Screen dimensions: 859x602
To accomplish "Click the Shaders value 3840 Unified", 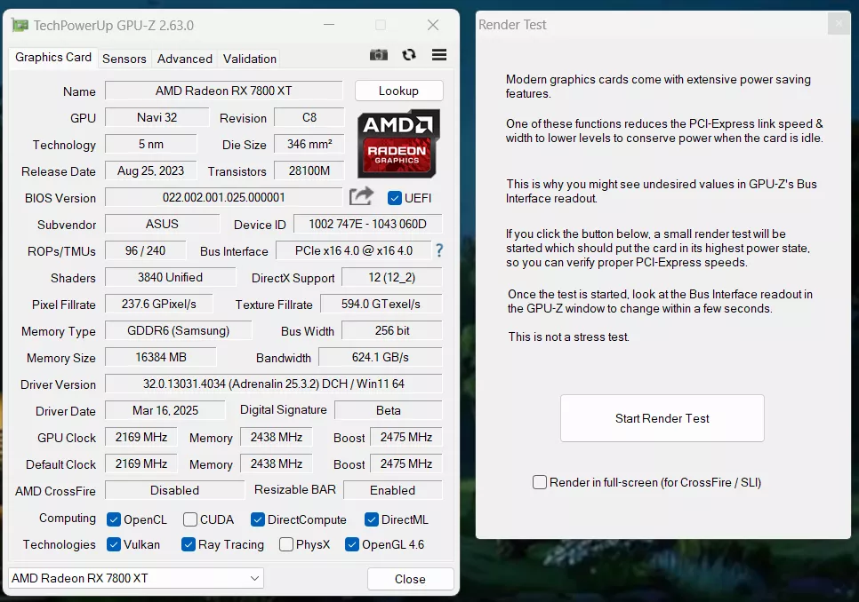I will click(x=171, y=277).
